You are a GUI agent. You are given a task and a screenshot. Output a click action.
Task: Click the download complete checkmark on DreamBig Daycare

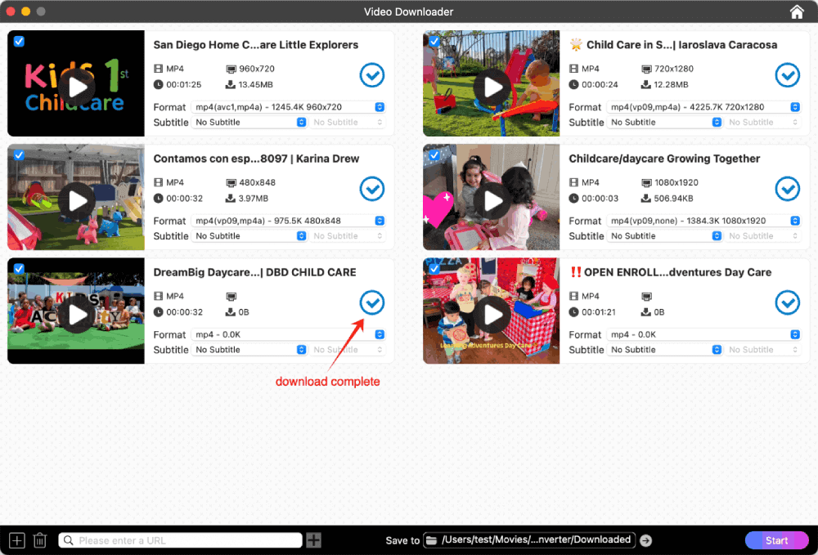tap(372, 302)
